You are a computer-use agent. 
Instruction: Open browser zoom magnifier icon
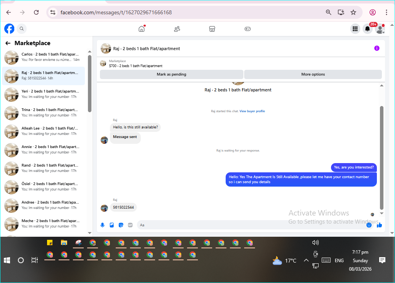329,12
